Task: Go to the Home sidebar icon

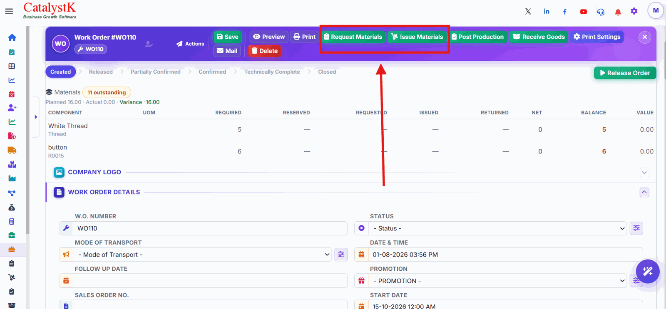Action: tap(12, 37)
